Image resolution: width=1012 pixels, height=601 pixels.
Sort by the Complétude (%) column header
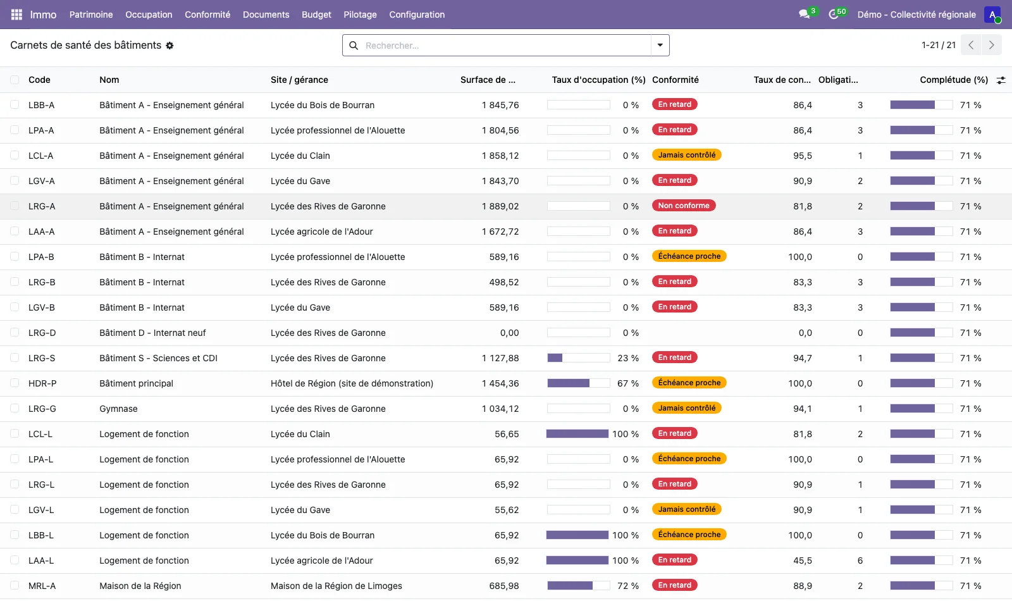click(x=954, y=80)
